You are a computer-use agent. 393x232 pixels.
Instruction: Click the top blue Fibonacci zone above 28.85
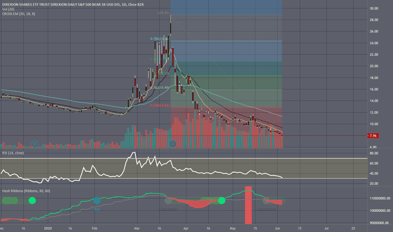[226, 7]
